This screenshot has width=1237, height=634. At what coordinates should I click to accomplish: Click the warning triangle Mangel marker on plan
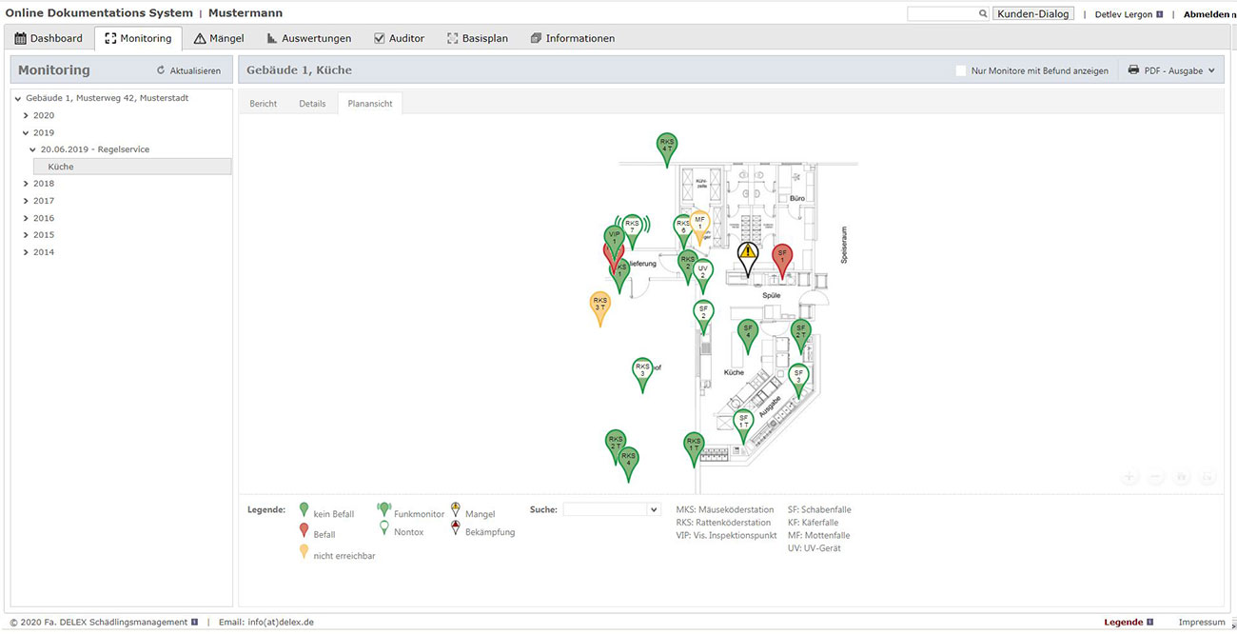tap(748, 254)
